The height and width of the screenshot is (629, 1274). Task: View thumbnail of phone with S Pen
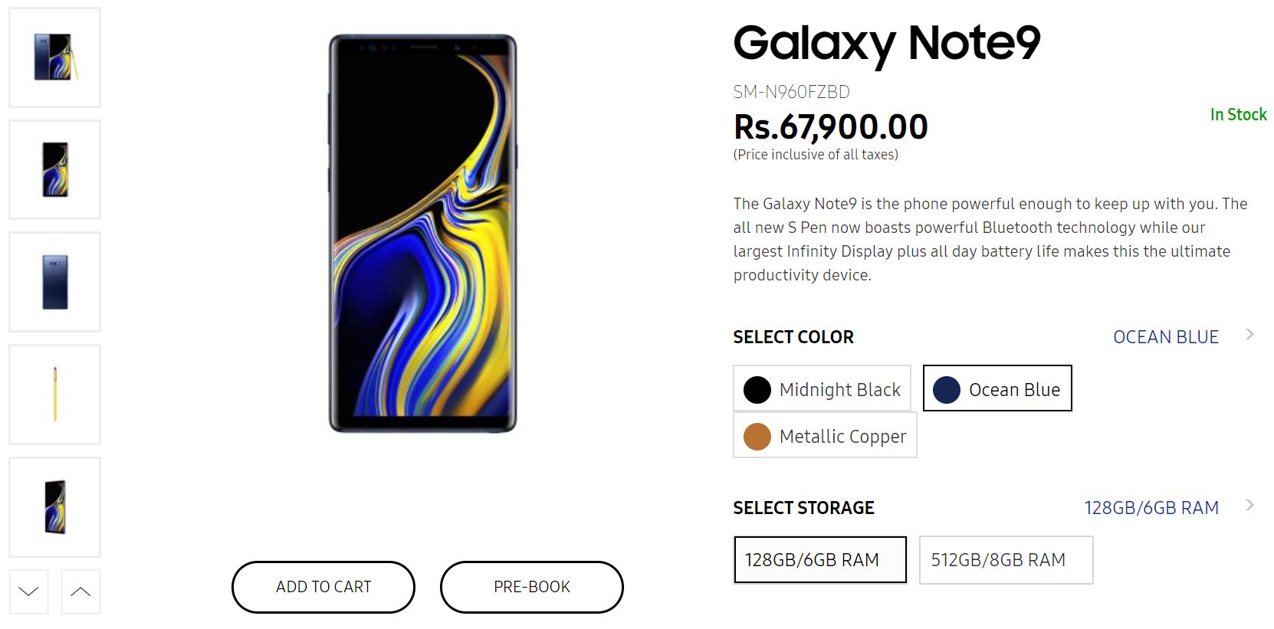pyautogui.click(x=54, y=57)
